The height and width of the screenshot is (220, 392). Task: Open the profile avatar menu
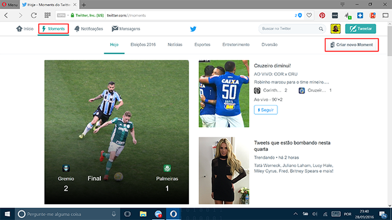coord(335,29)
